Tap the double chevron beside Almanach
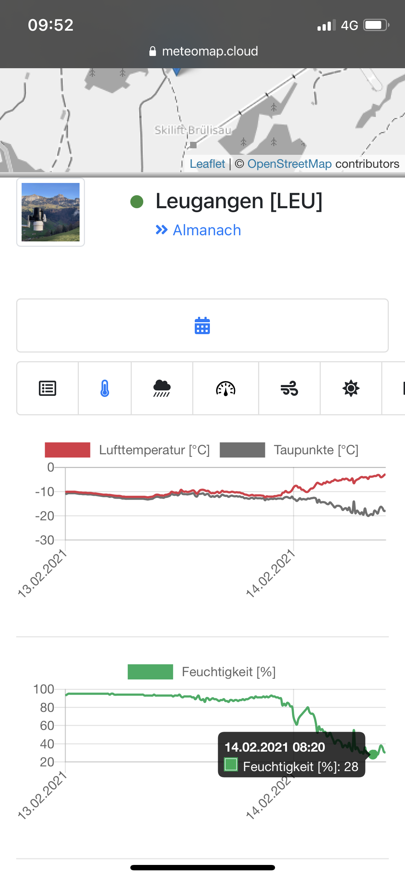 point(162,230)
